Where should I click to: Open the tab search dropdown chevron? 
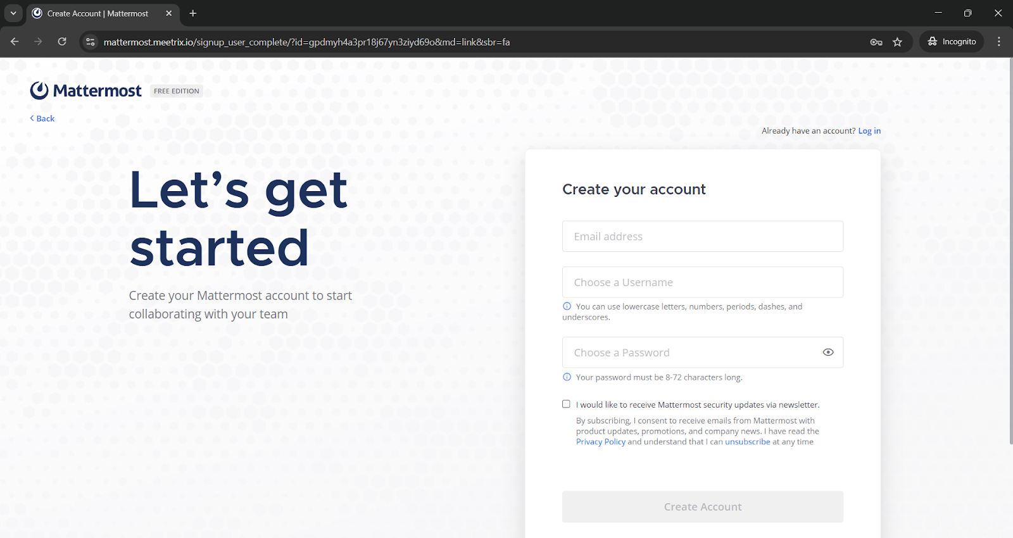point(13,13)
